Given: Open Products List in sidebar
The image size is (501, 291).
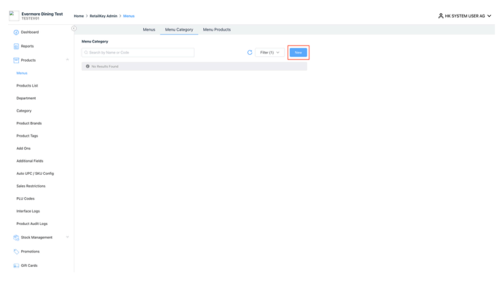Looking at the screenshot, I should click(27, 86).
